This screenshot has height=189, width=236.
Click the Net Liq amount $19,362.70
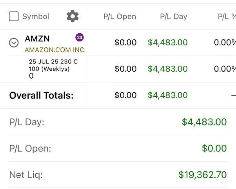[x=202, y=175]
